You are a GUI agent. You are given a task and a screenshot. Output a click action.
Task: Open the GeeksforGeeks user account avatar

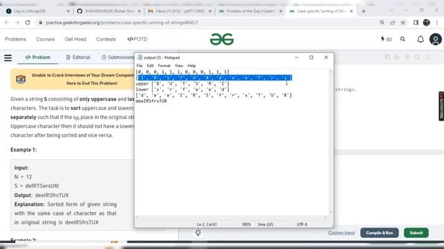[436, 39]
